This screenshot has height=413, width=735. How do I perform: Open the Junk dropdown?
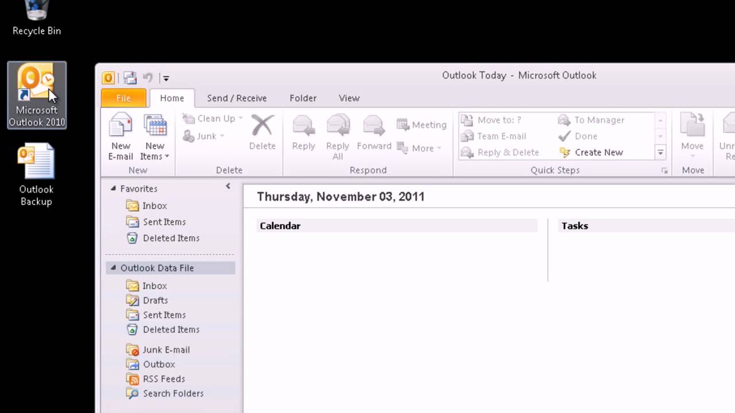[203, 136]
